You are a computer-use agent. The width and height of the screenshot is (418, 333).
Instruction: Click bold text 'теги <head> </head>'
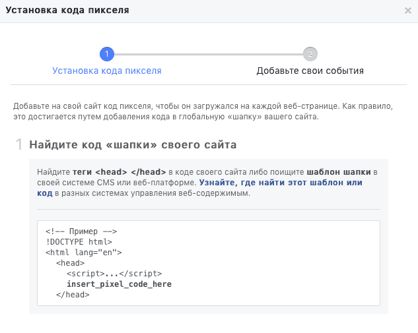pos(120,172)
